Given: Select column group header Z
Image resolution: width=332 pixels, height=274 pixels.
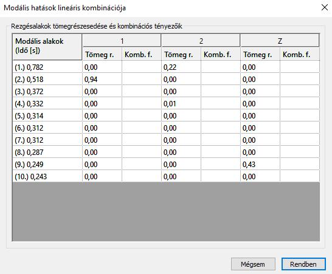Looking at the screenshot, I should click(x=280, y=41).
